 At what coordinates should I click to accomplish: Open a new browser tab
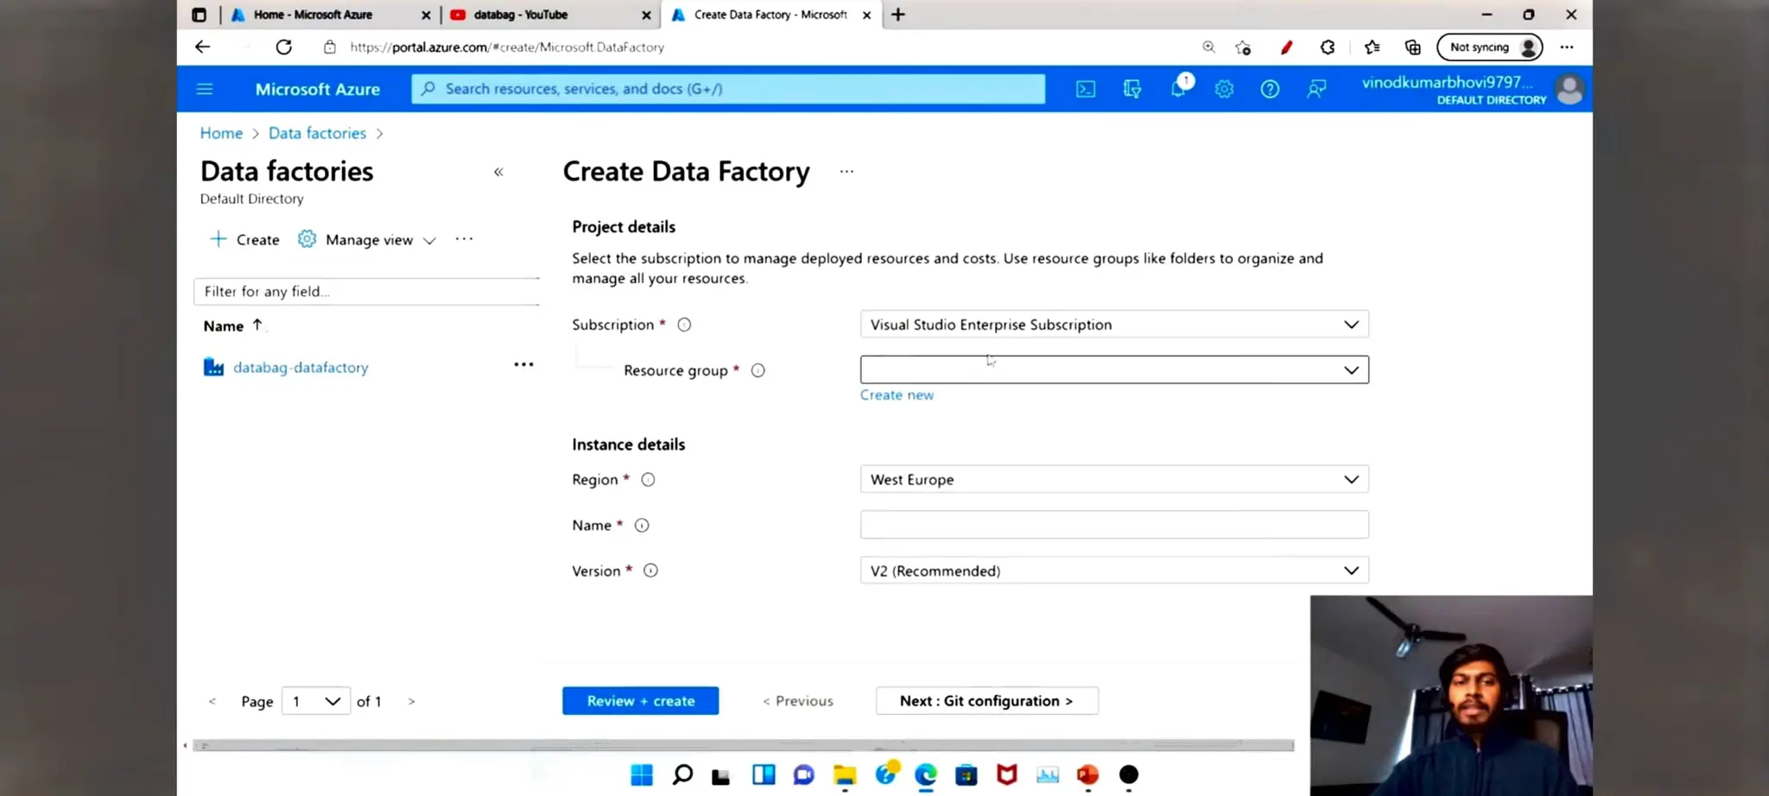[898, 15]
